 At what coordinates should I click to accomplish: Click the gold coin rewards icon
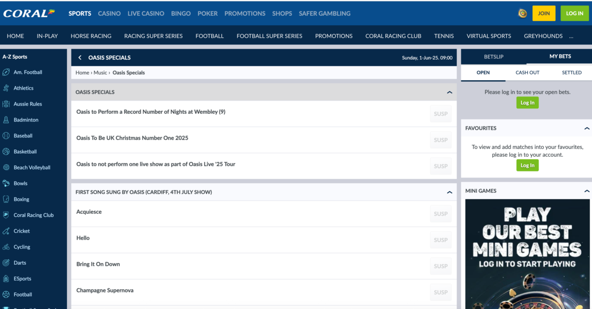(x=522, y=13)
